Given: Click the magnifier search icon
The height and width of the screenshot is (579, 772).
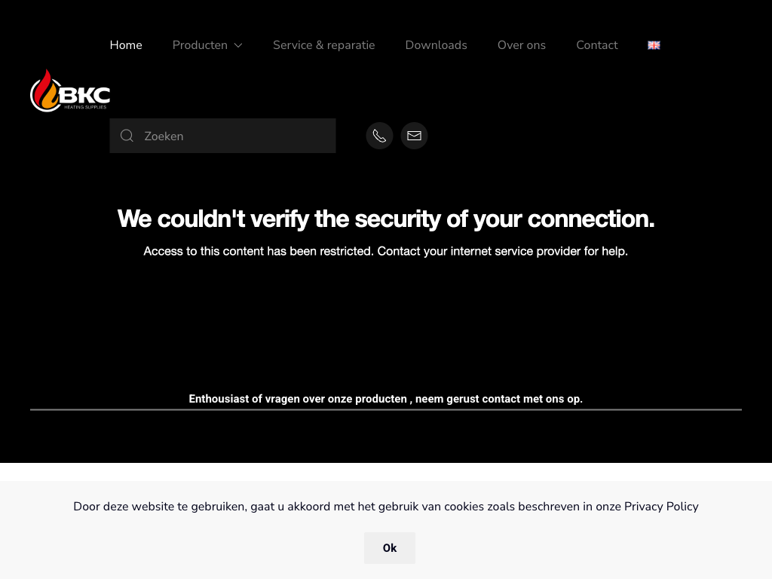Looking at the screenshot, I should (127, 136).
